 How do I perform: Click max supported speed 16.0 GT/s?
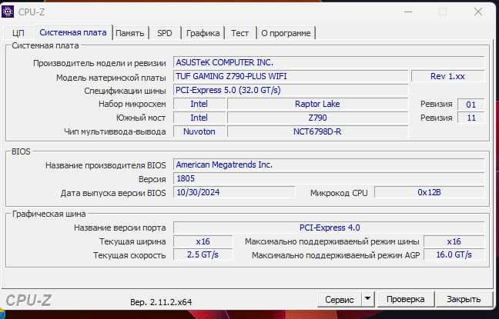click(x=454, y=255)
